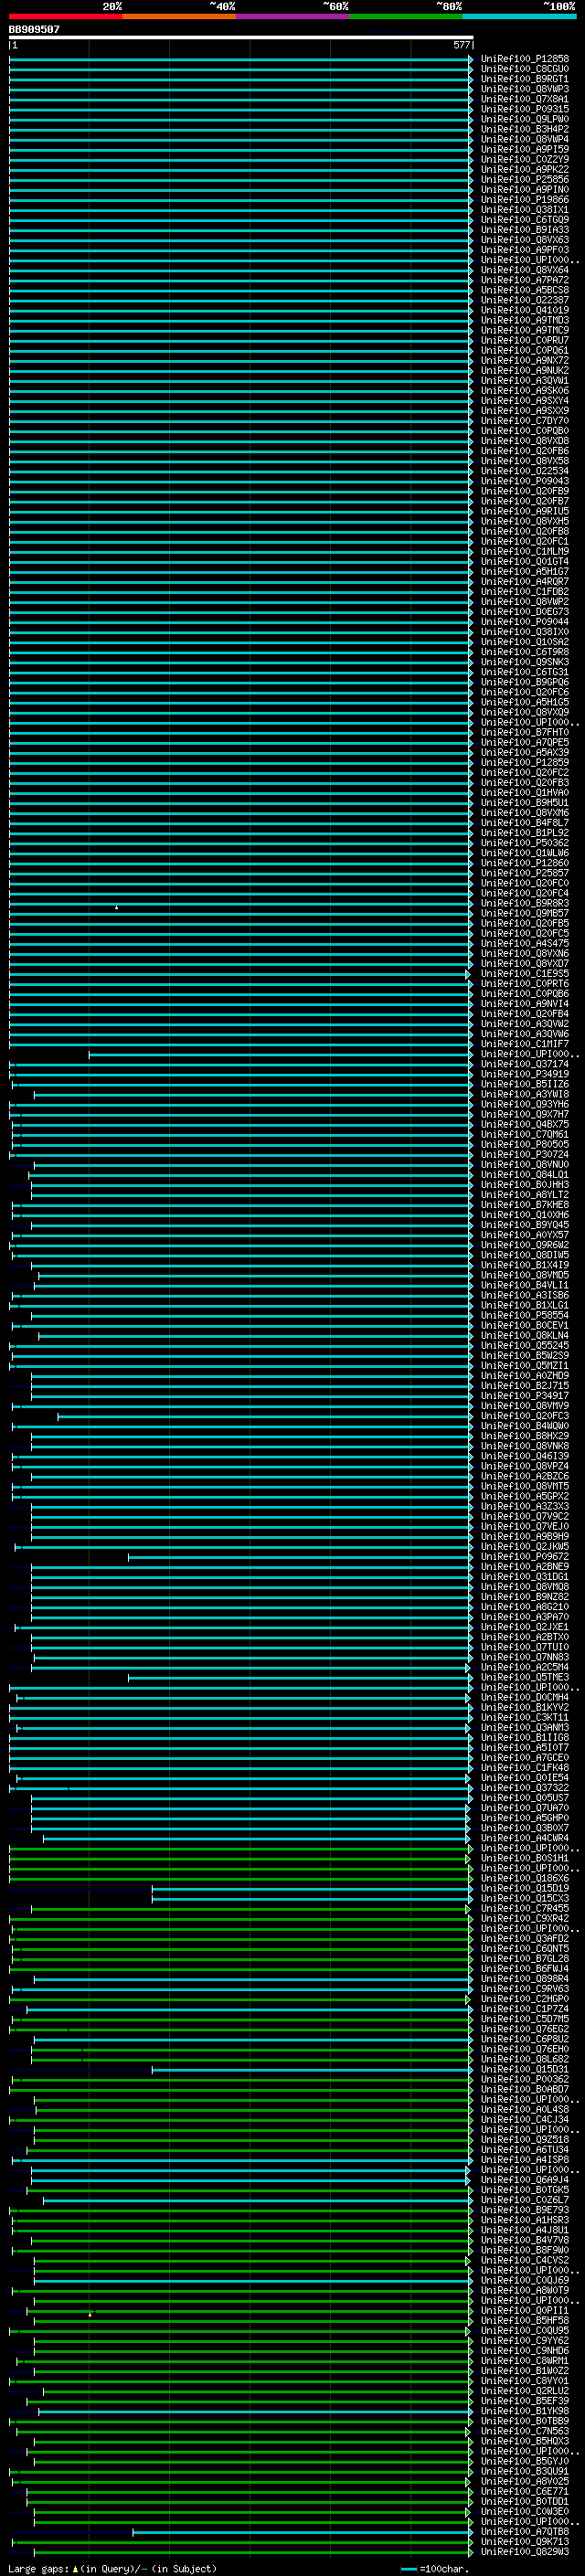Open hit UniRef100_O22387

coord(525,300)
